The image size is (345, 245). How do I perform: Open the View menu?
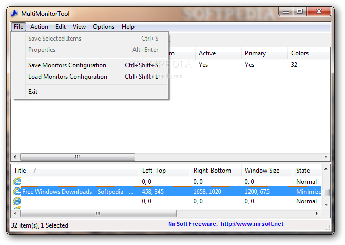pos(79,27)
